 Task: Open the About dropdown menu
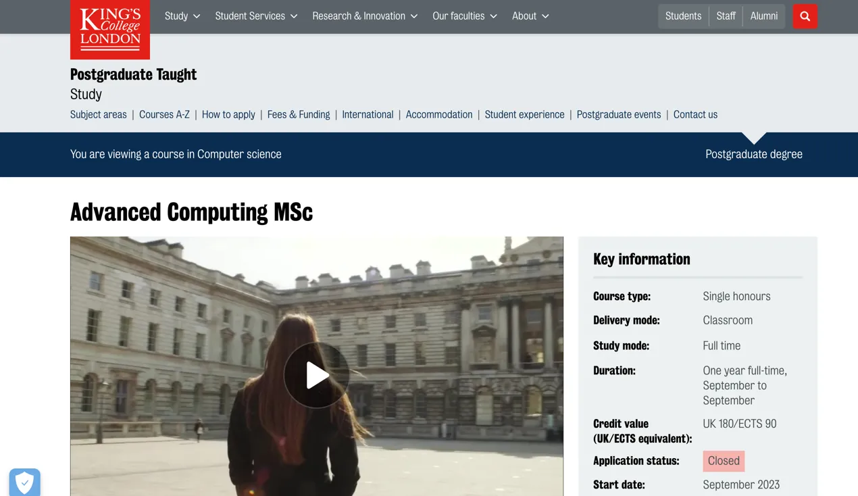pos(530,16)
